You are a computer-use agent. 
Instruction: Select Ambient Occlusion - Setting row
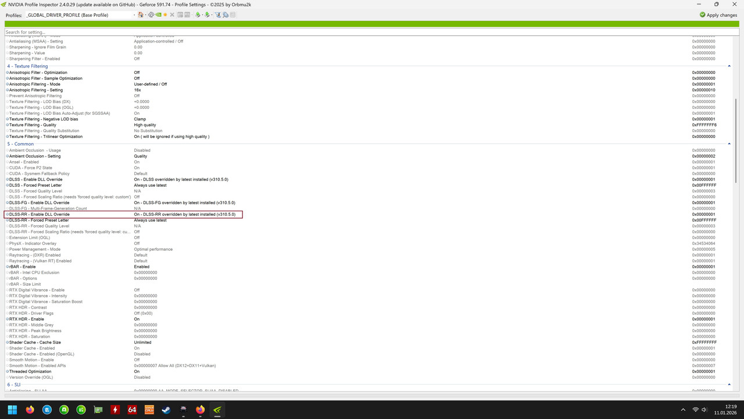tap(369, 156)
